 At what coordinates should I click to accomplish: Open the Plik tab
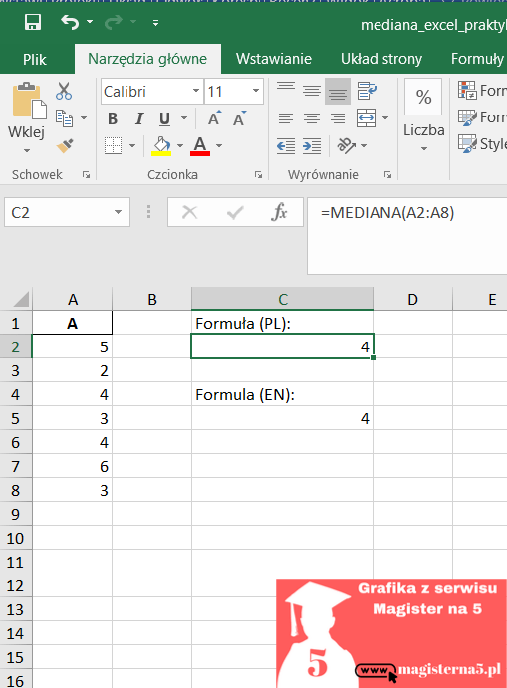coord(35,59)
